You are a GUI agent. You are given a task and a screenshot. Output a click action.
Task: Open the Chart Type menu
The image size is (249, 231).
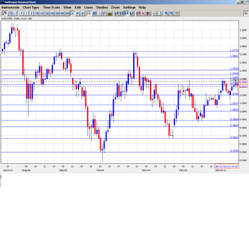(31, 7)
